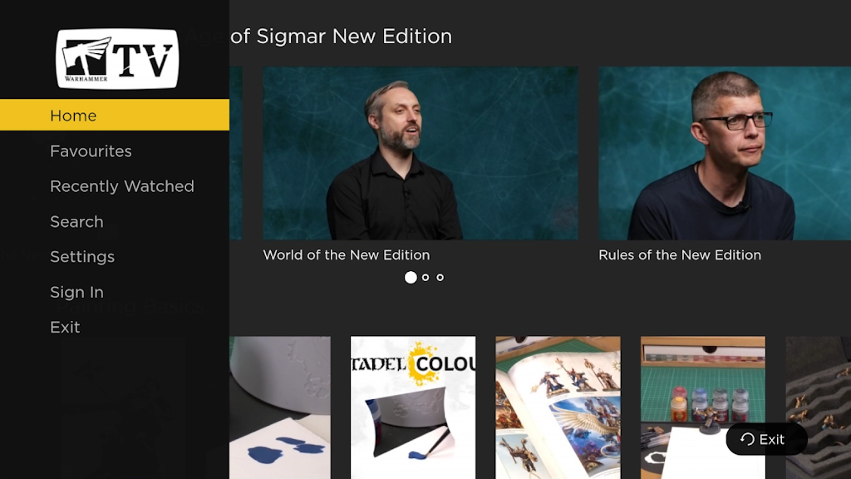Jump to the third carousel page dot
Screen dimensions: 851x479
point(440,277)
